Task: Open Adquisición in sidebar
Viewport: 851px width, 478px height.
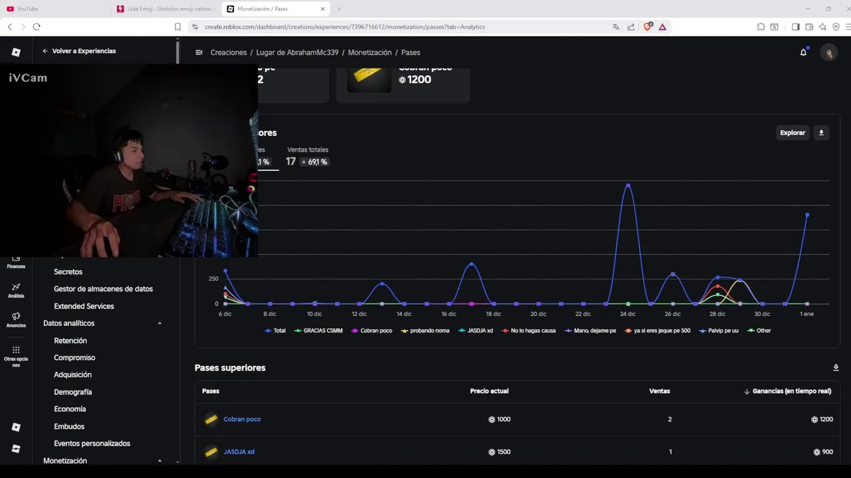Action: 72,374
